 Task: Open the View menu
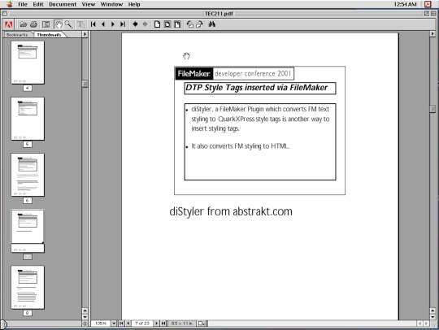pos(89,4)
